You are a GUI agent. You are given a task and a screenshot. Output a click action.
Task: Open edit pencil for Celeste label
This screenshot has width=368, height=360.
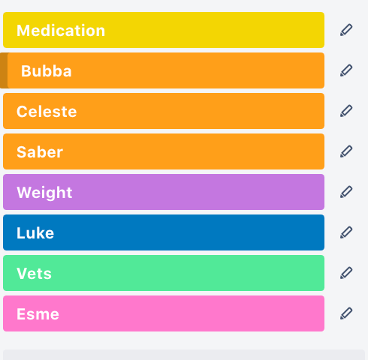tap(346, 111)
